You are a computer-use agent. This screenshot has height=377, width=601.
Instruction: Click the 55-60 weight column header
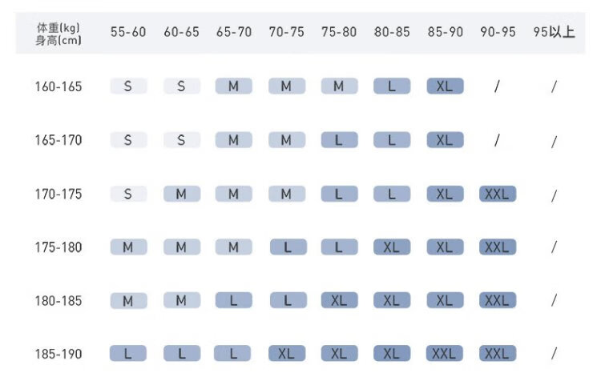[x=128, y=33]
